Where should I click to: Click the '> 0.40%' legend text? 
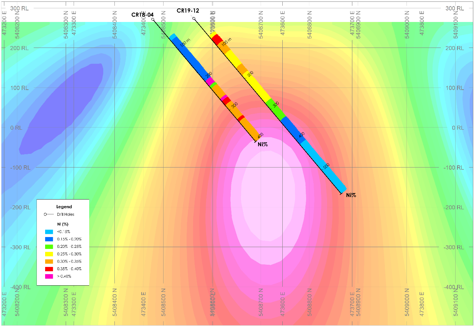point(65,276)
